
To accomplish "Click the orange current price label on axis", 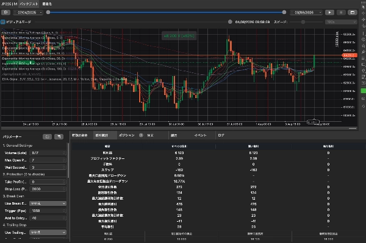I will click(349, 55).
